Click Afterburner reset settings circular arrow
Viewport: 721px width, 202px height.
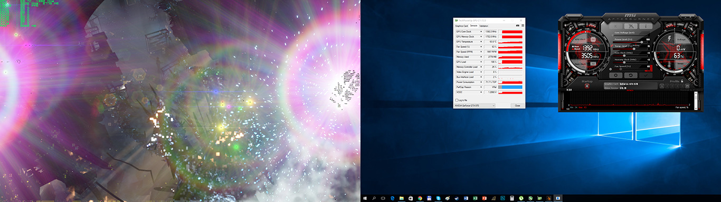tap(631, 75)
